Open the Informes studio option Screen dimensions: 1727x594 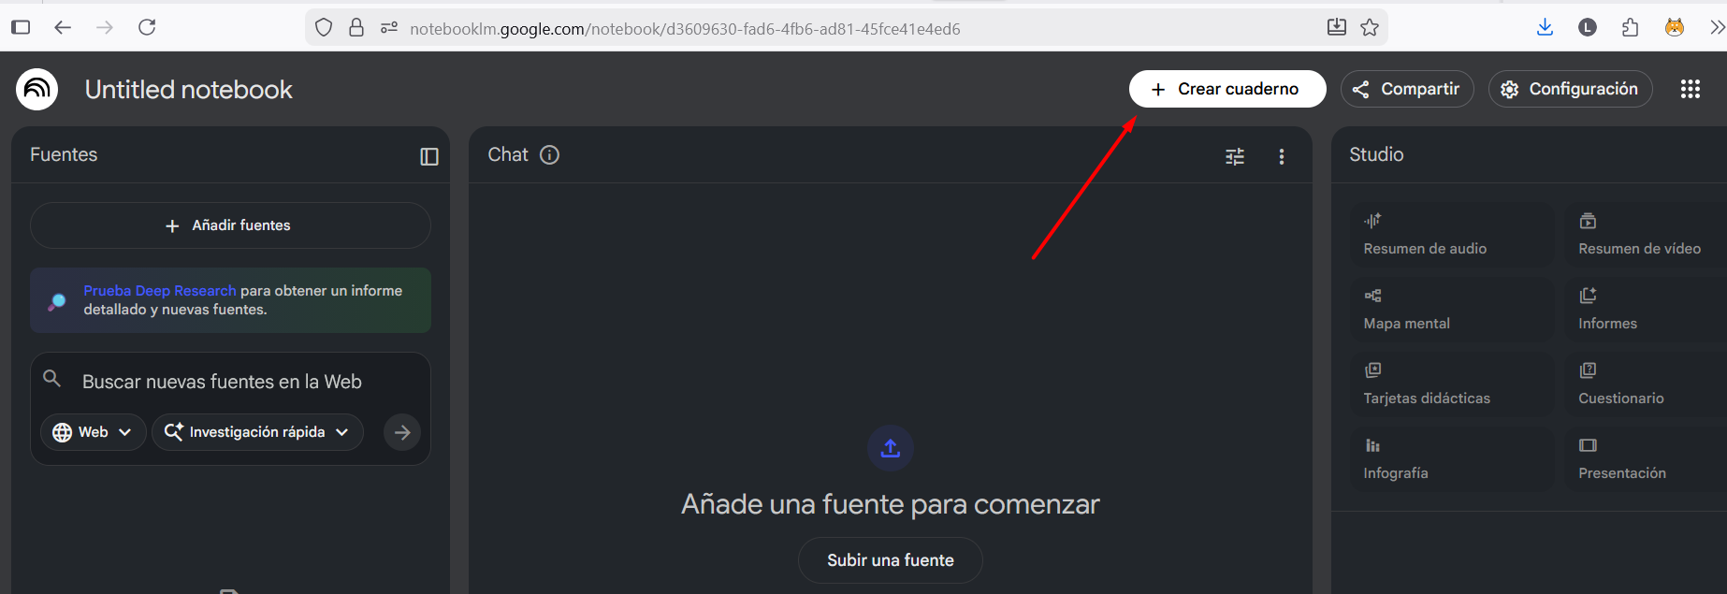pos(1647,309)
